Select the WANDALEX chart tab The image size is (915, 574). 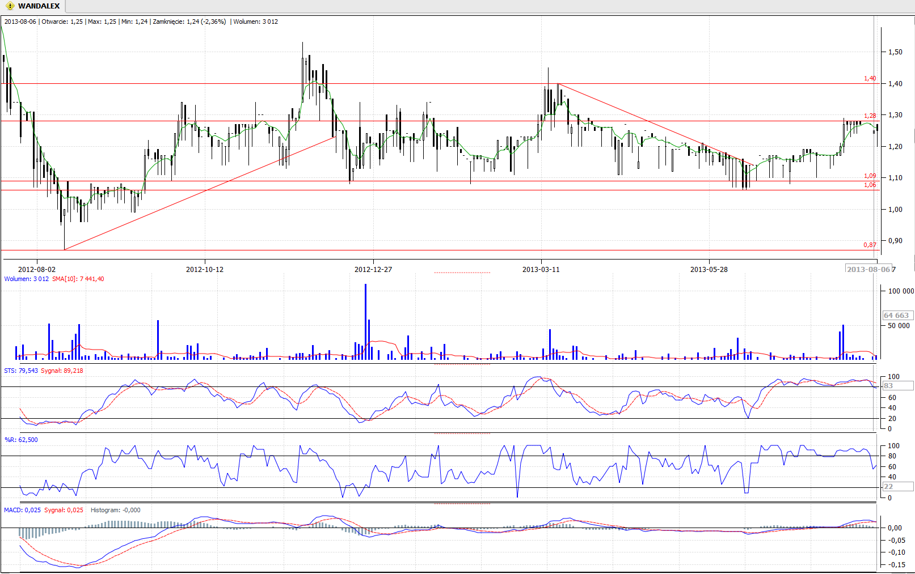point(33,6)
